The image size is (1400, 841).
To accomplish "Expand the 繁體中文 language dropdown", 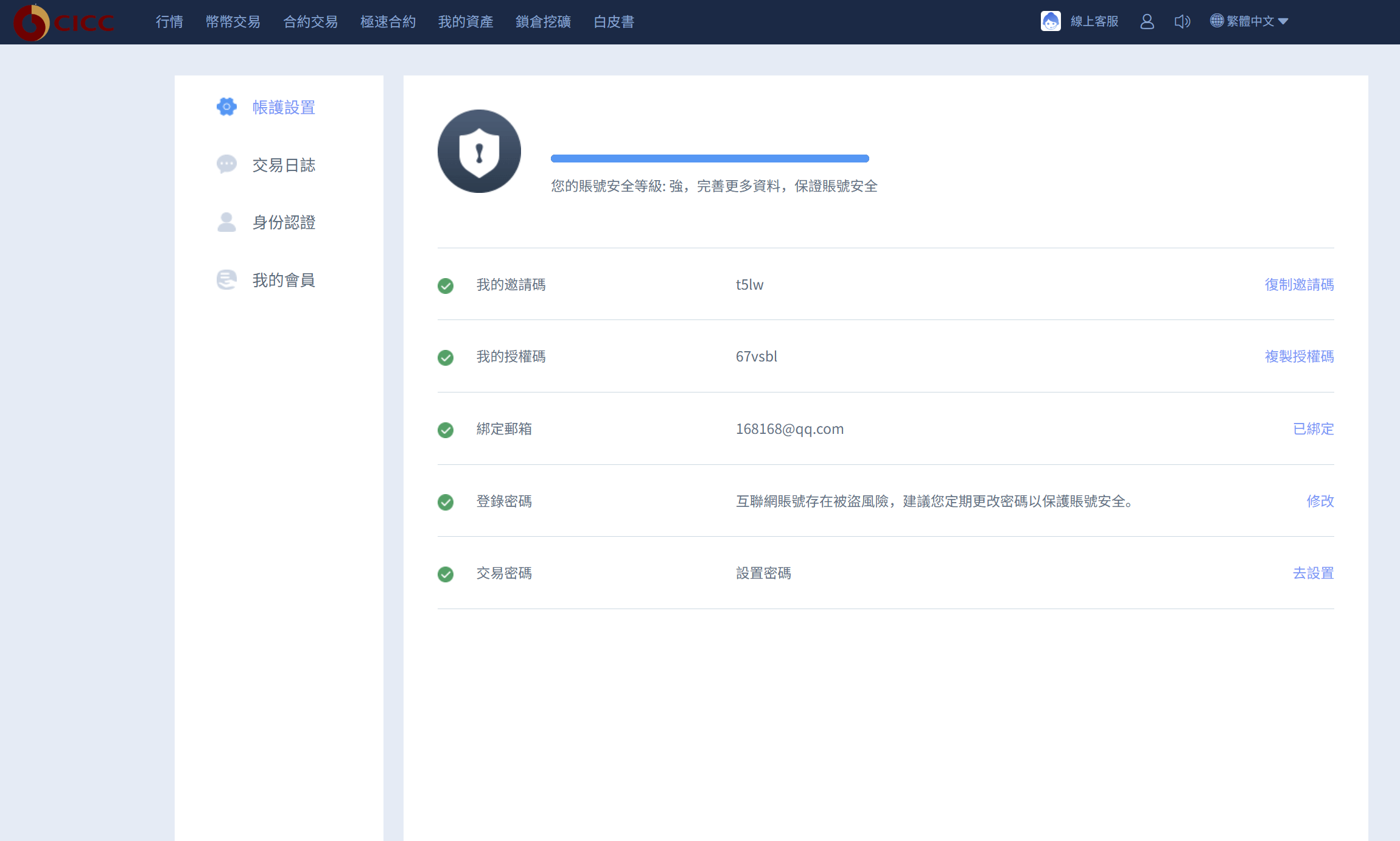I will tap(1250, 21).
